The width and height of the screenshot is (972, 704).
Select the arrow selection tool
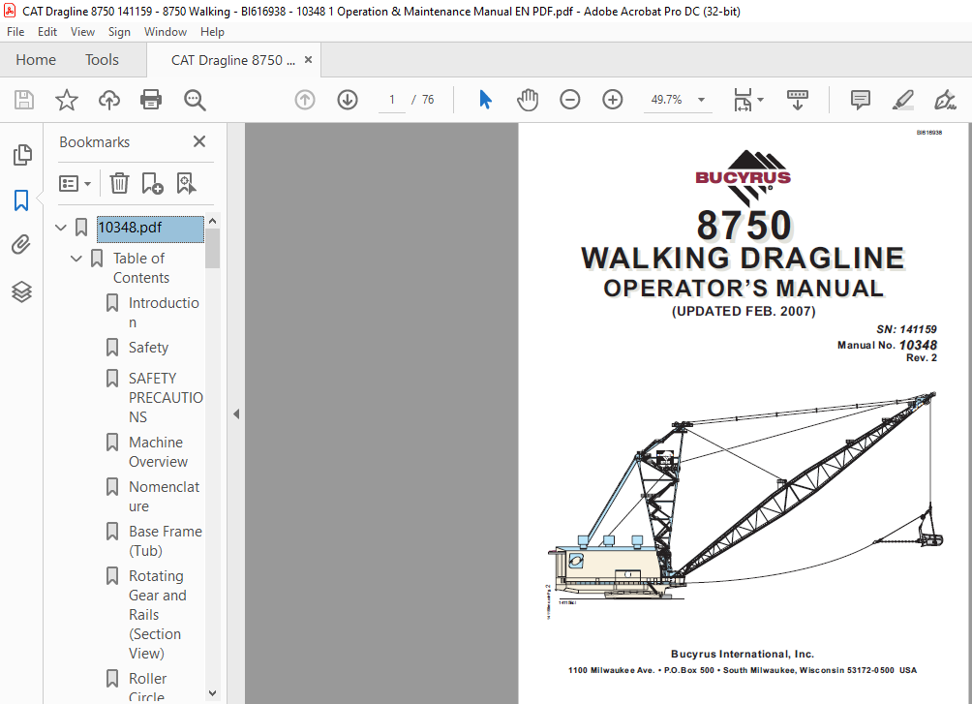pyautogui.click(x=485, y=99)
